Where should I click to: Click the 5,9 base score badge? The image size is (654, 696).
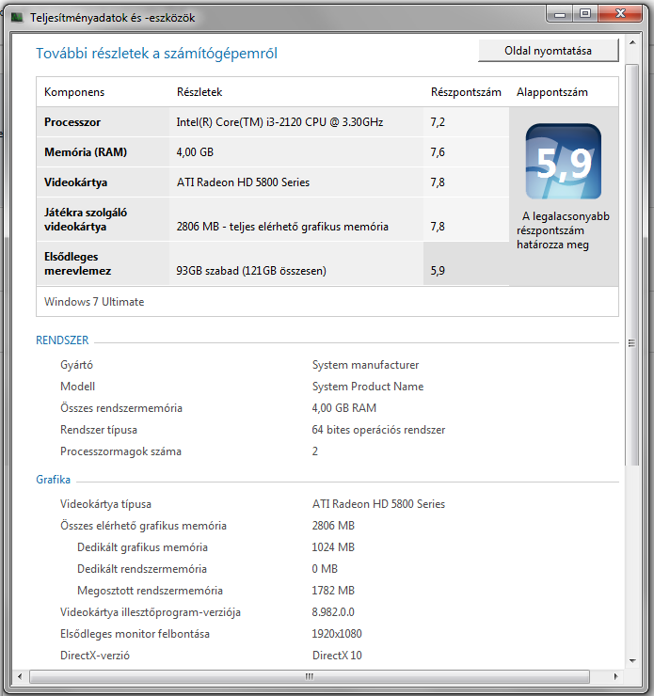(564, 162)
